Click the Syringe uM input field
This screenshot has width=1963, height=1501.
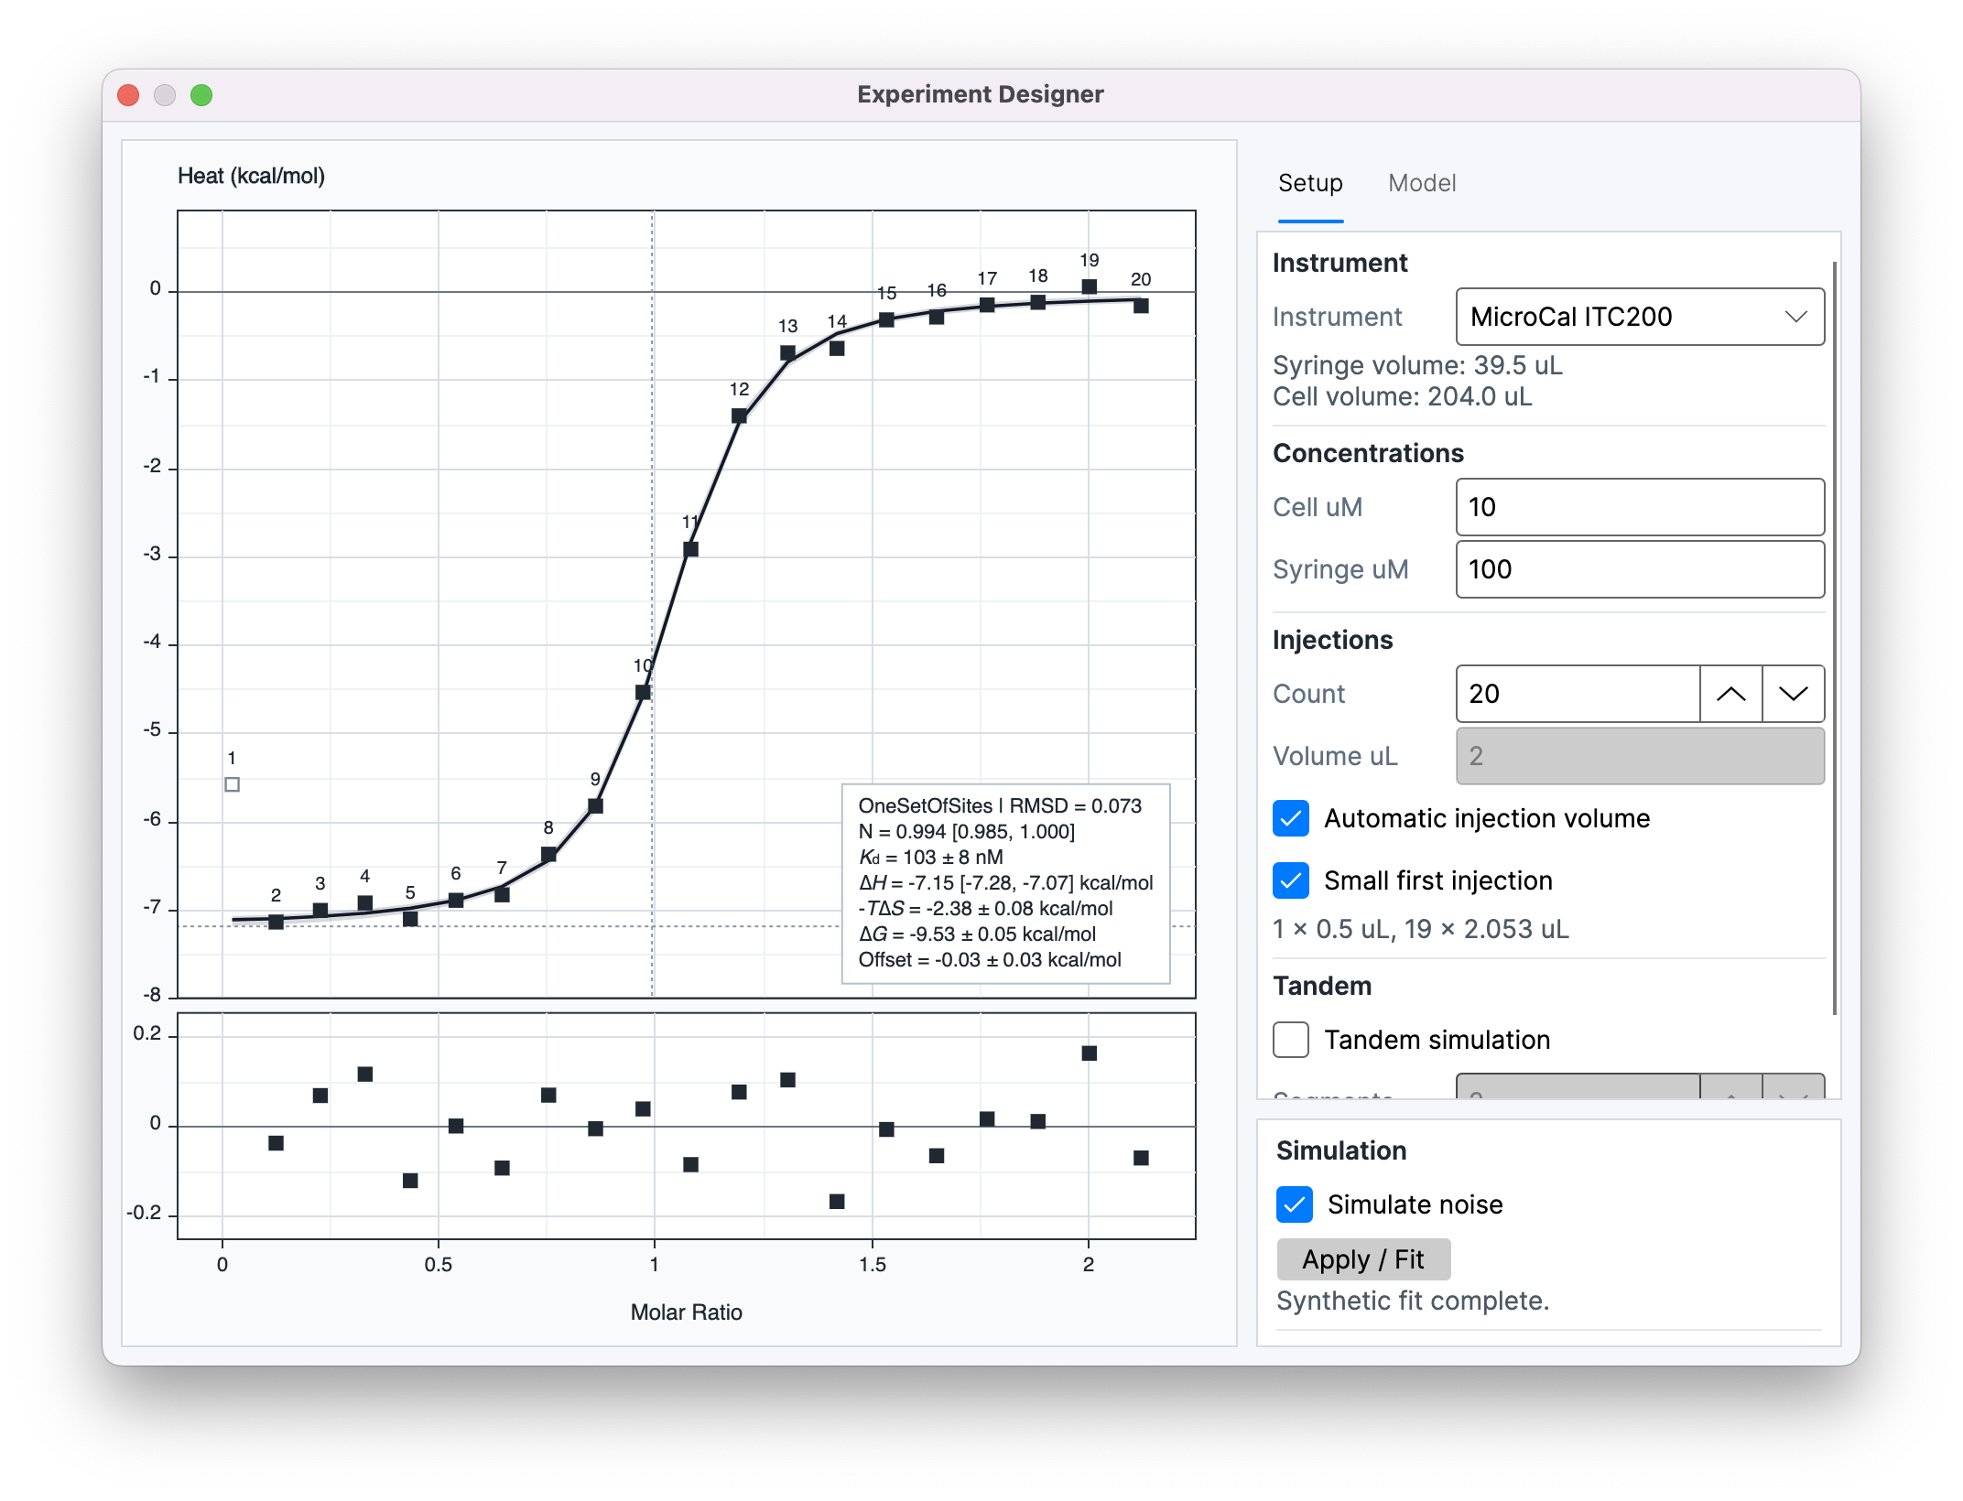(1639, 569)
